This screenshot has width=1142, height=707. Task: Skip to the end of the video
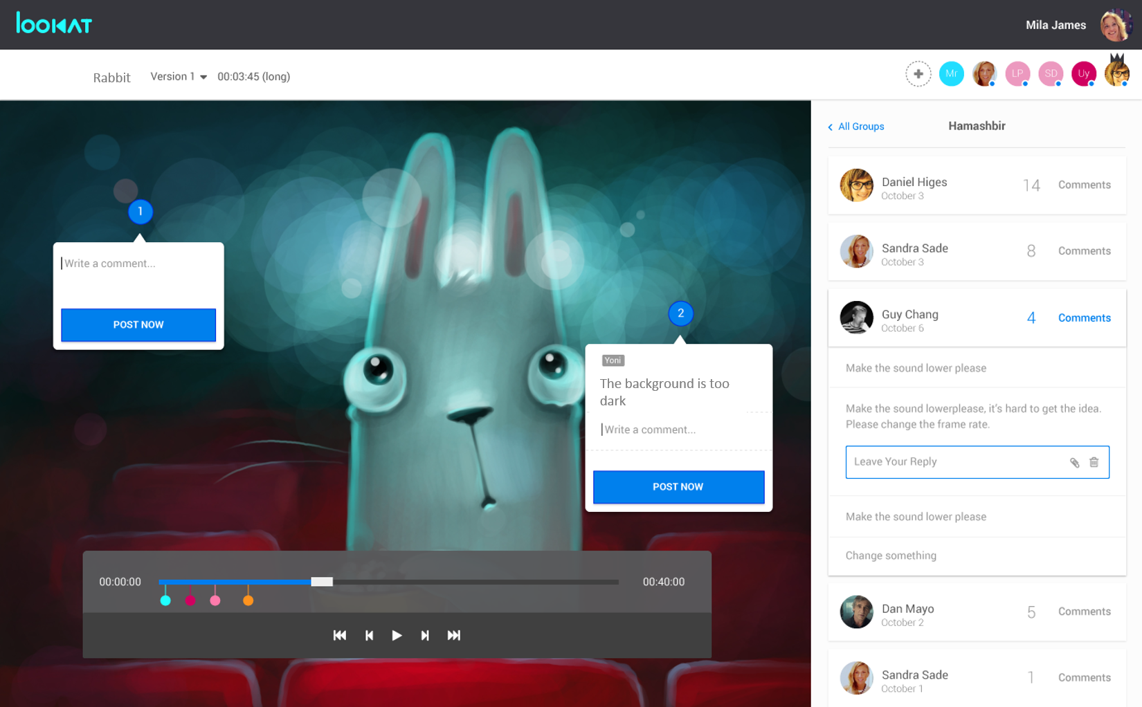[454, 635]
